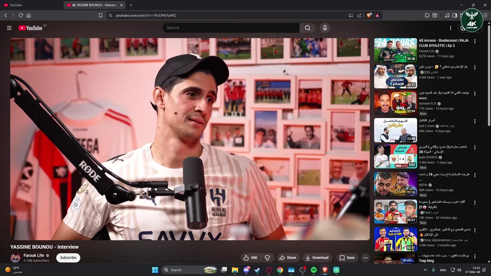This screenshot has height=276, width=491.
Task: Open options menu for beIN SPORTS video
Action: (x=475, y=147)
